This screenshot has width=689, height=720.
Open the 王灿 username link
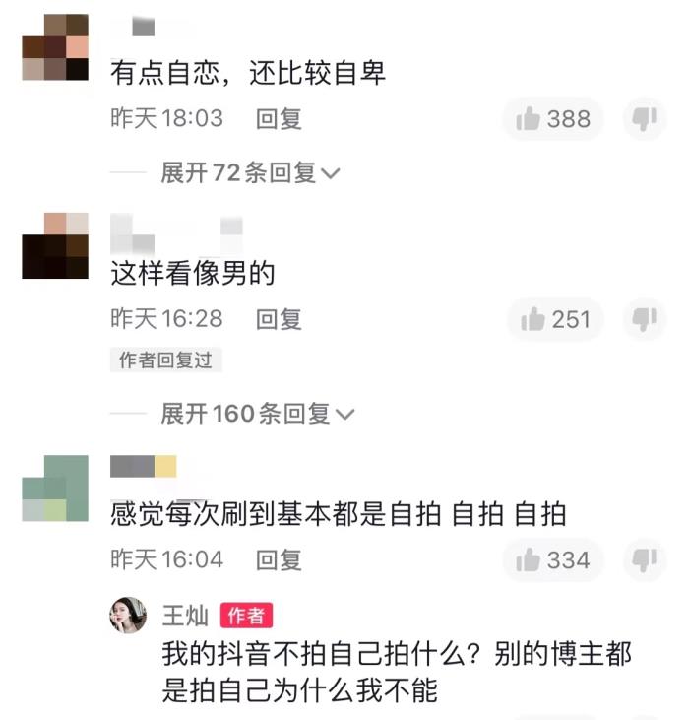tap(185, 616)
